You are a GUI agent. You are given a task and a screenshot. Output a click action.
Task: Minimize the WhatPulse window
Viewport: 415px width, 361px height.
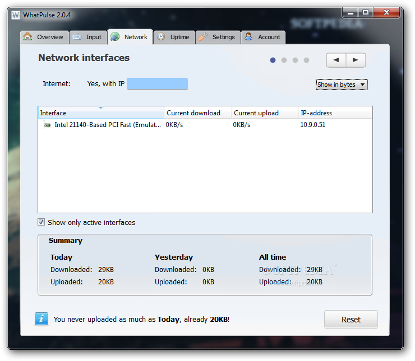tap(351, 13)
